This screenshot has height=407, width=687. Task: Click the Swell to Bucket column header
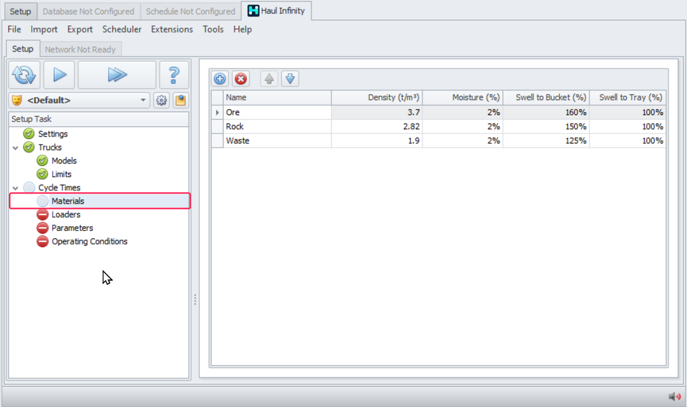pyautogui.click(x=546, y=97)
